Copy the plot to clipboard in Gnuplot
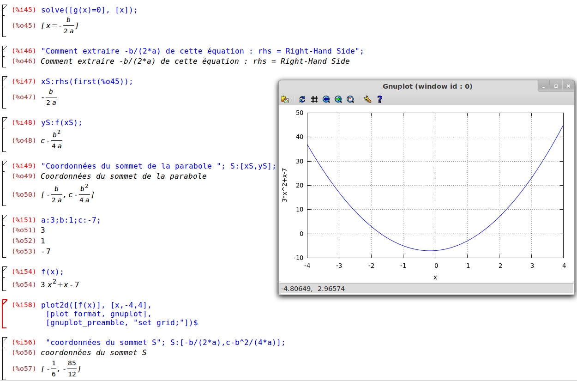Image resolution: width=577 pixels, height=381 pixels. (x=285, y=99)
